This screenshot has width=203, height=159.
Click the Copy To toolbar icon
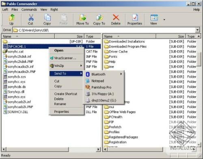[x=99, y=17]
